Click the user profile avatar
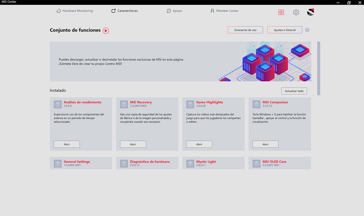 [311, 12]
